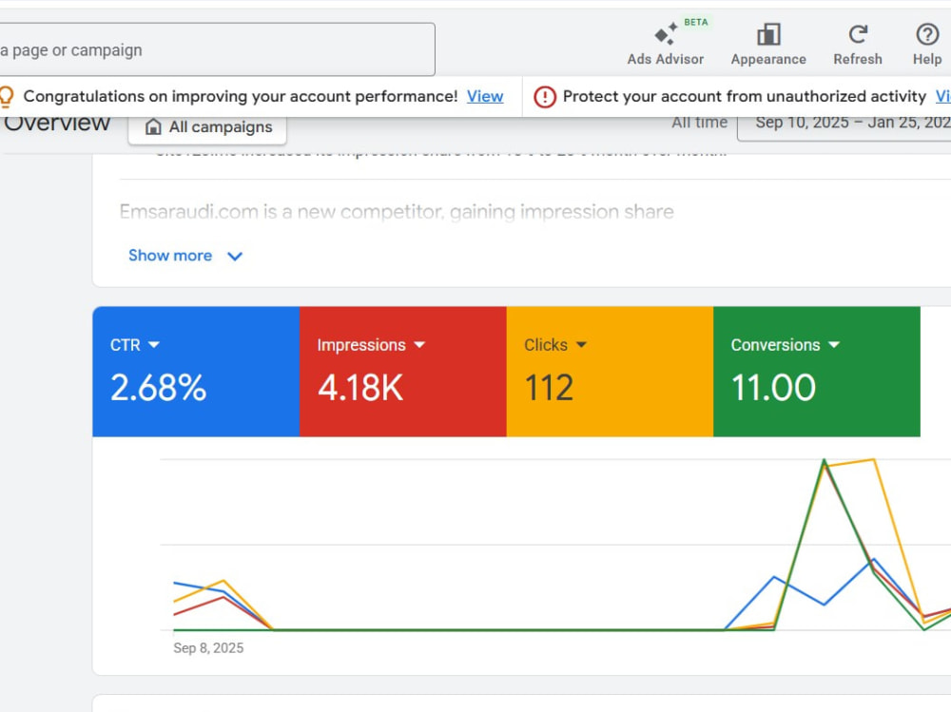Open the Impressions metric dropdown
951x712 pixels.
click(371, 344)
